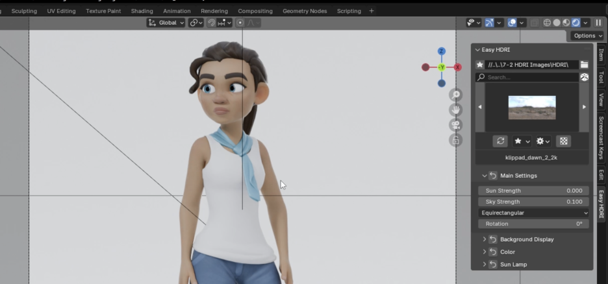
Task: Switch to the UV Editing workspace
Action: coord(61,11)
